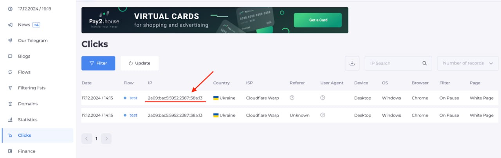Open Filtering lists in the sidebar
Image resolution: width=501 pixels, height=158 pixels.
click(31, 88)
